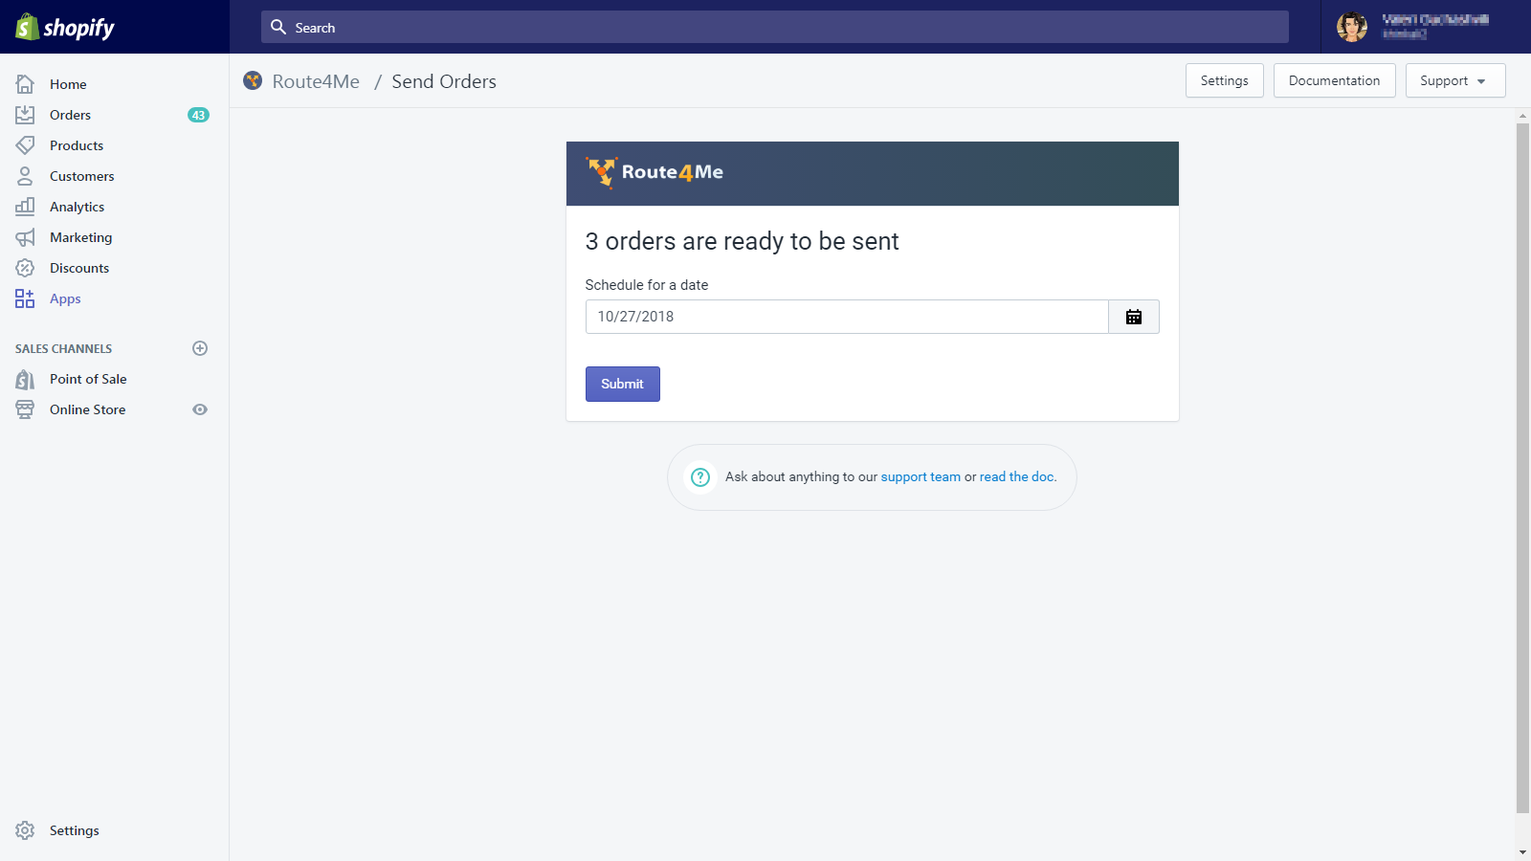Submit the scheduled orders
Image resolution: width=1531 pixels, height=861 pixels.
pyautogui.click(x=623, y=384)
